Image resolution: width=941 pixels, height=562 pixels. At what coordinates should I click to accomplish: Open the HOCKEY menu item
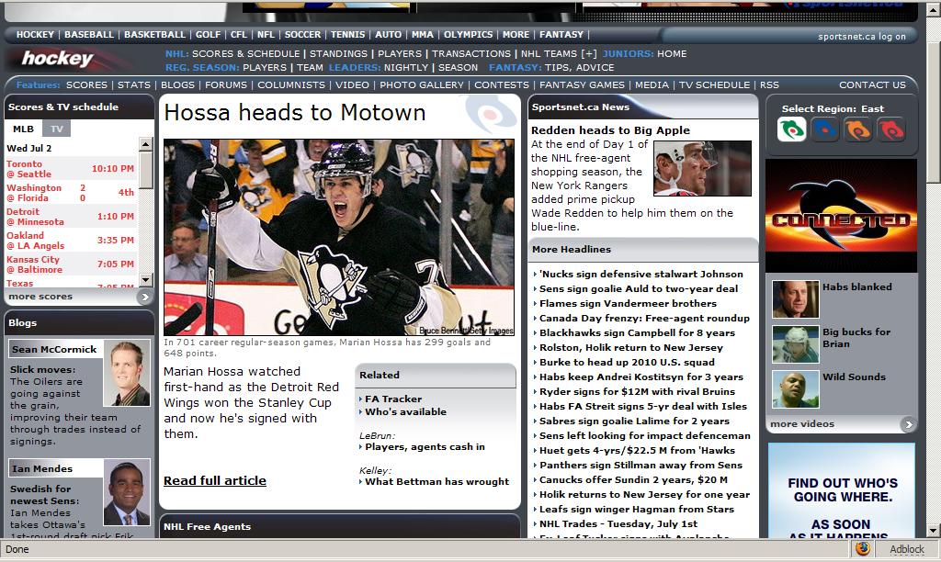[x=35, y=34]
